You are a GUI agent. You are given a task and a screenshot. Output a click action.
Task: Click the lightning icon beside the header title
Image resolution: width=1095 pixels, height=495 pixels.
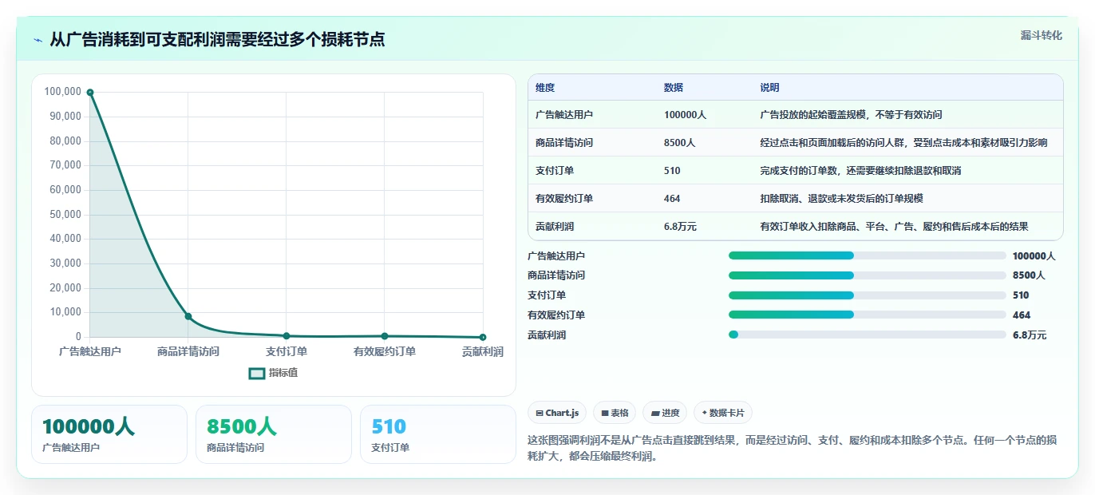pyautogui.click(x=38, y=40)
